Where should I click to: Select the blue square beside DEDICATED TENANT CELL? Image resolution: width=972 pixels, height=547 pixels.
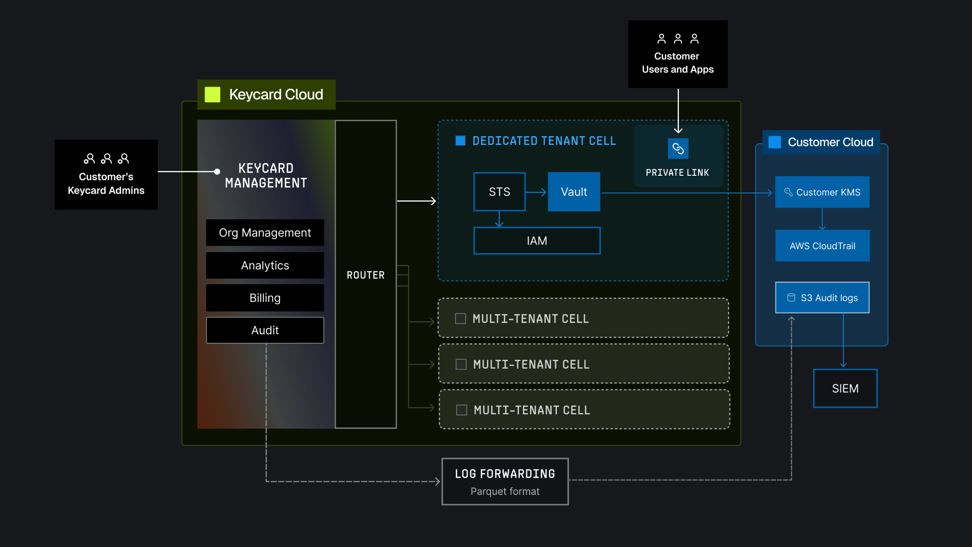pyautogui.click(x=460, y=141)
